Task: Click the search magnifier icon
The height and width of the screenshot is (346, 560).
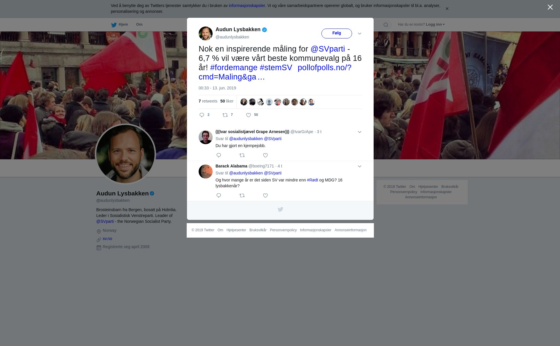Action: 386,25
